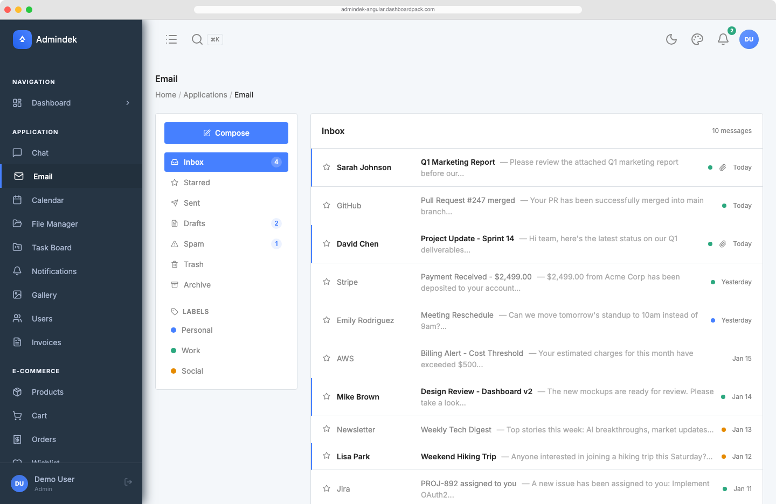Star Mike Brown's design review email

(x=326, y=396)
